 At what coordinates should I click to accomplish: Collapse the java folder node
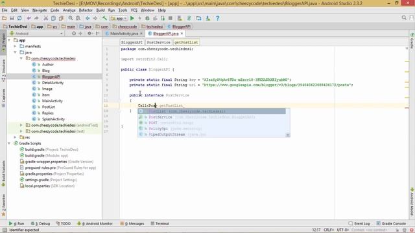pyautogui.click(x=15, y=52)
